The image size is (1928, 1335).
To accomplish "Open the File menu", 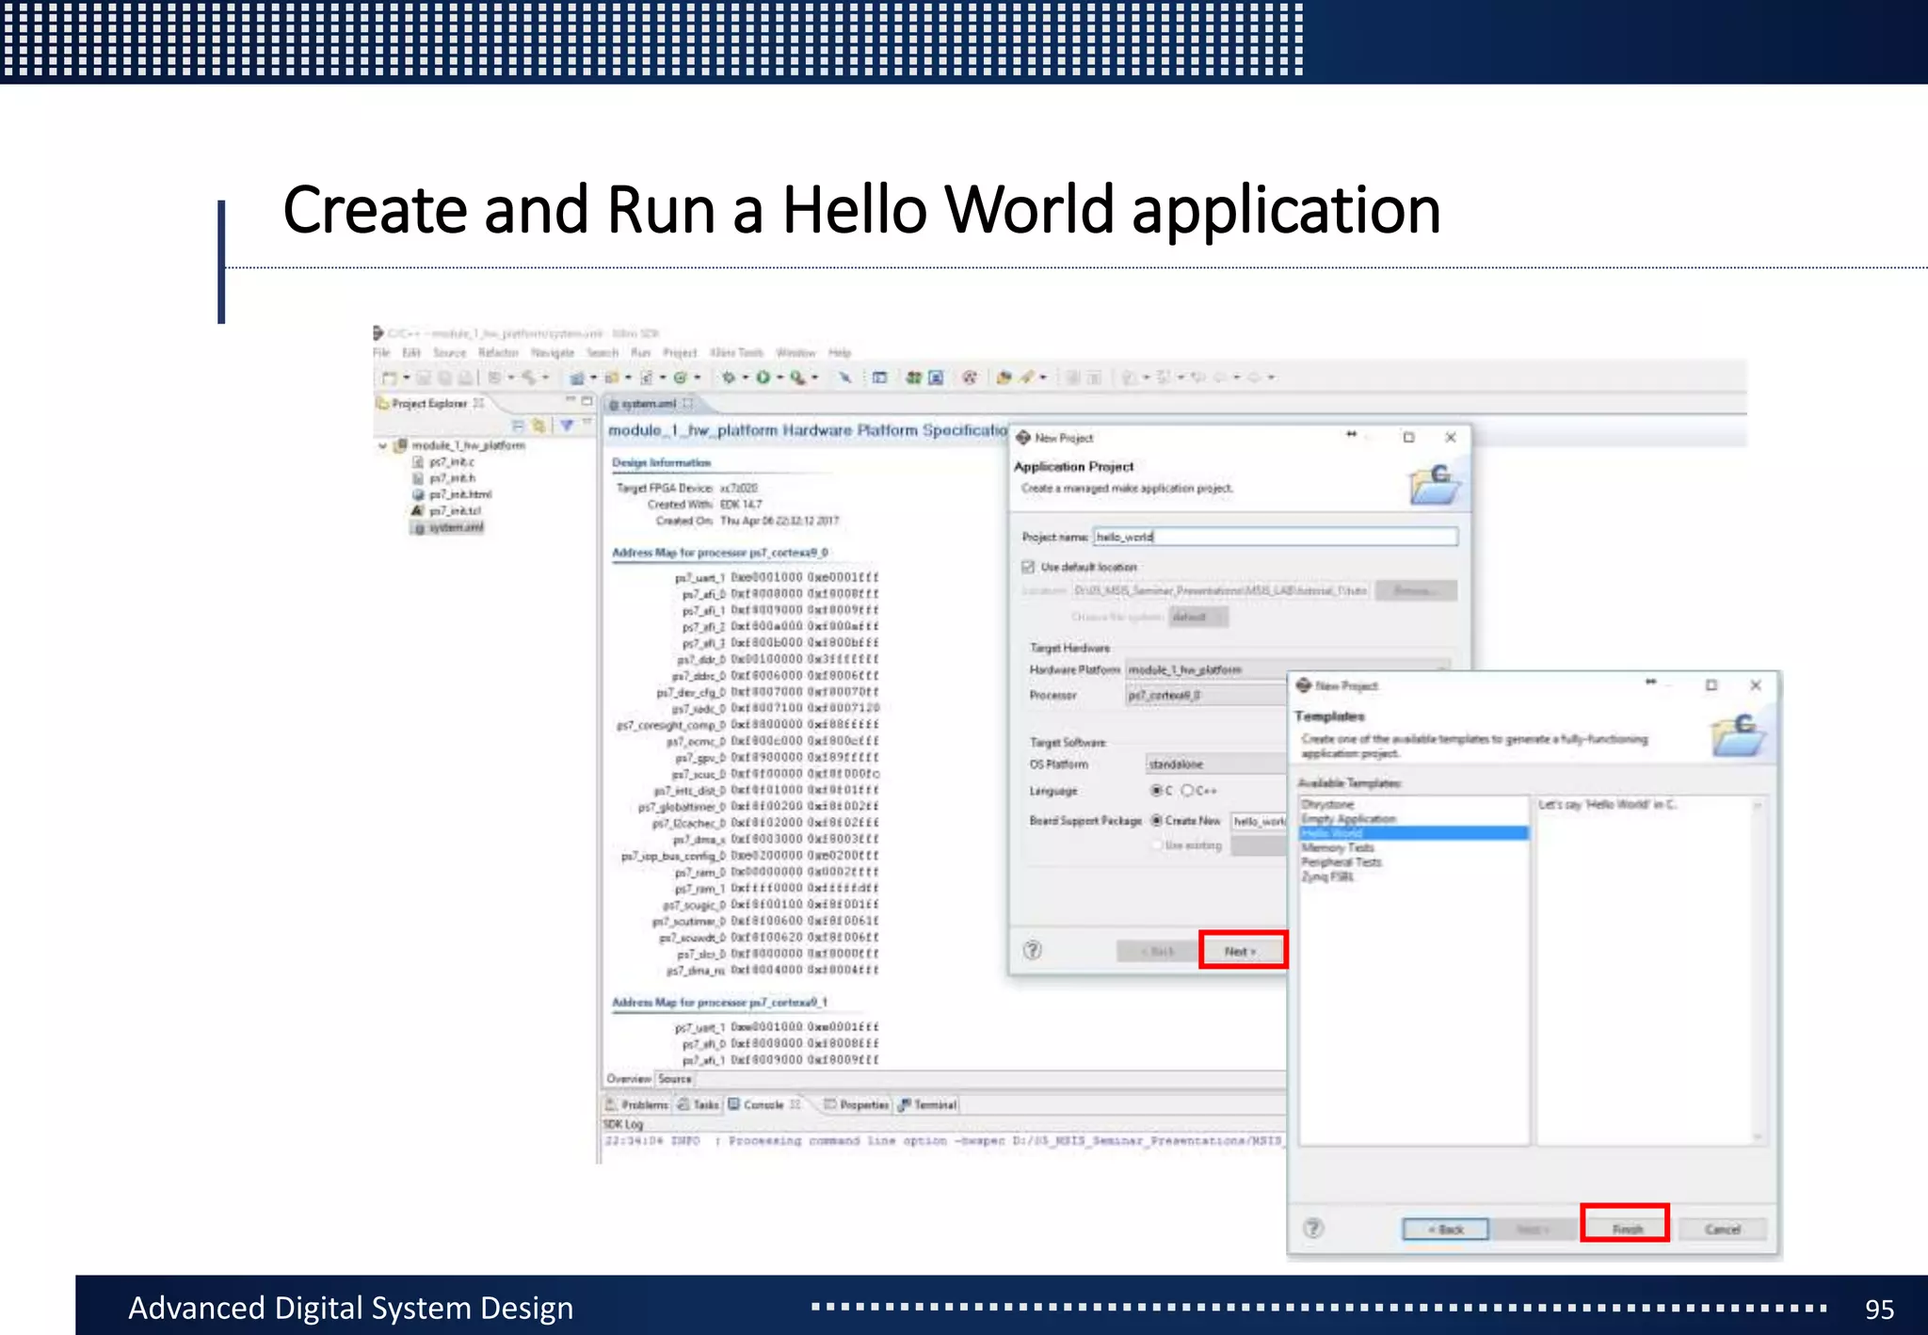I will 381,353.
